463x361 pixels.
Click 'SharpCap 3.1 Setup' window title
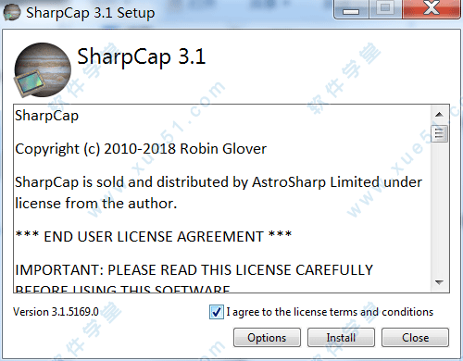pos(91,13)
